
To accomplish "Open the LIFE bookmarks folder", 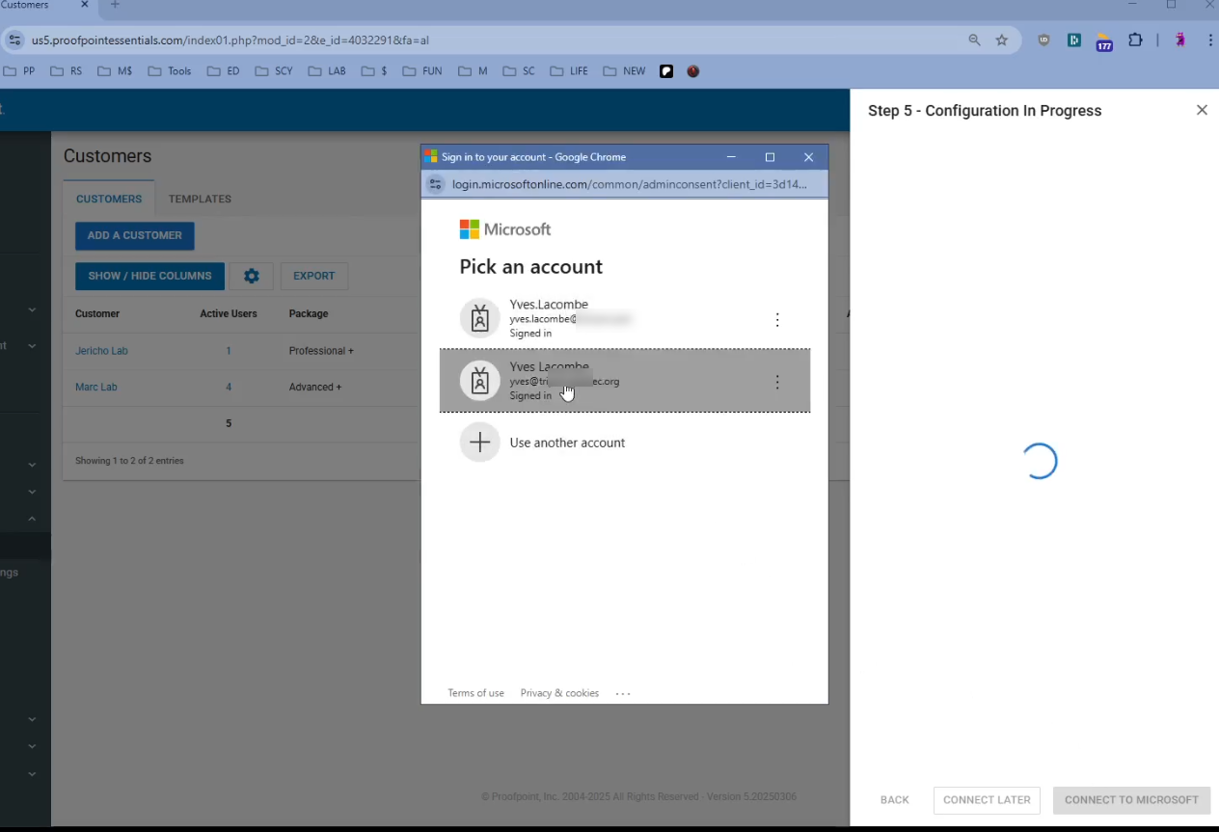I will [x=569, y=71].
